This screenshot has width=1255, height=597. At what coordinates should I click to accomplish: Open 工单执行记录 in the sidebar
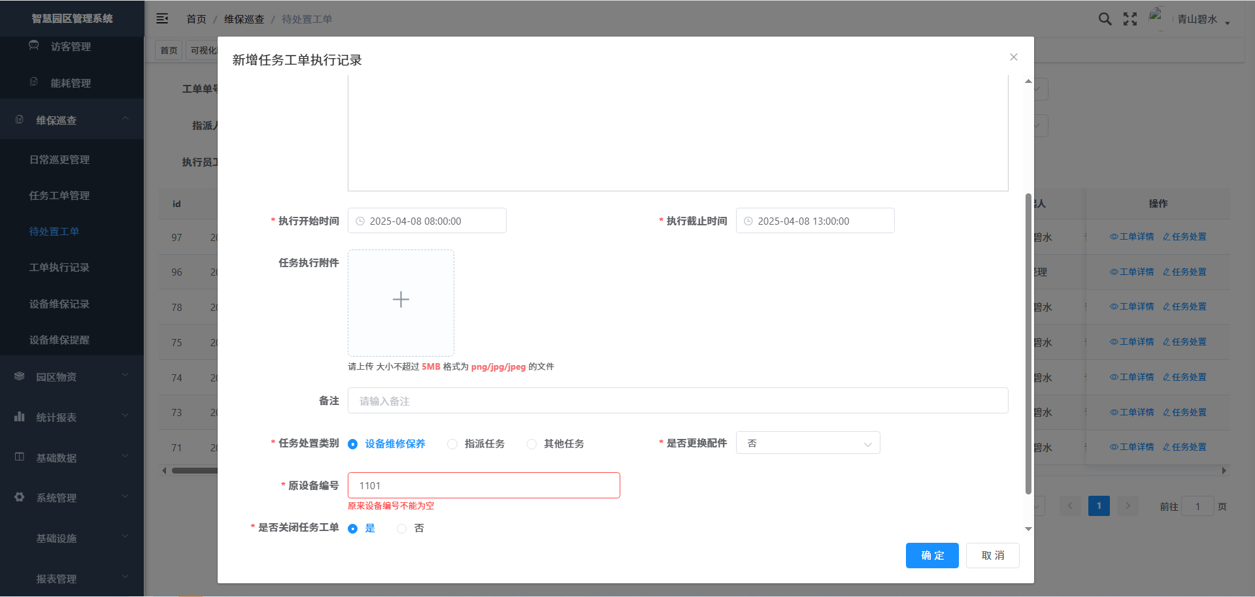59,268
